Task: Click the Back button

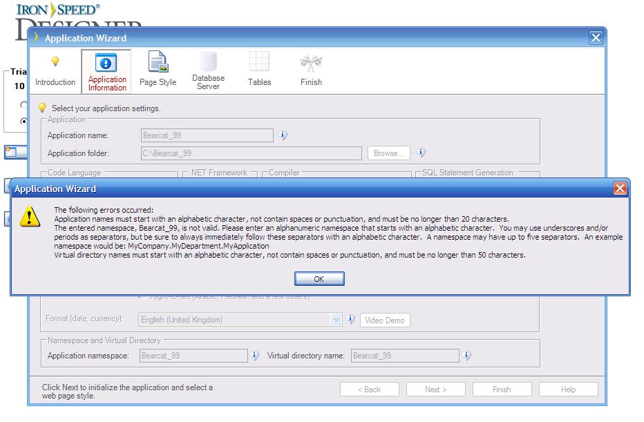Action: pyautogui.click(x=369, y=389)
